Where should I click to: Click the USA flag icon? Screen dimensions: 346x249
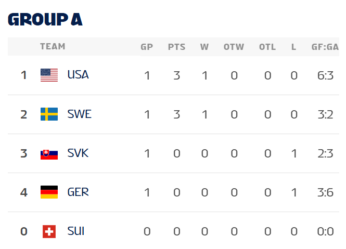(x=49, y=75)
